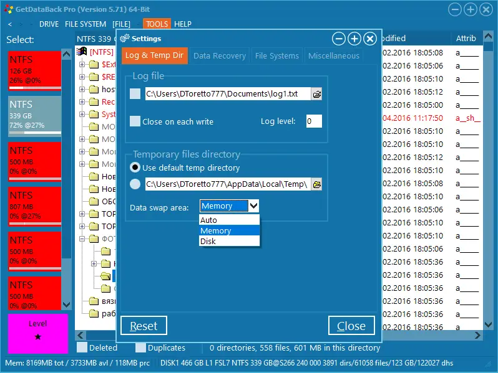Viewport: 498px width, 373px height.
Task: Select the ОБС folder icon
Action: (94, 202)
